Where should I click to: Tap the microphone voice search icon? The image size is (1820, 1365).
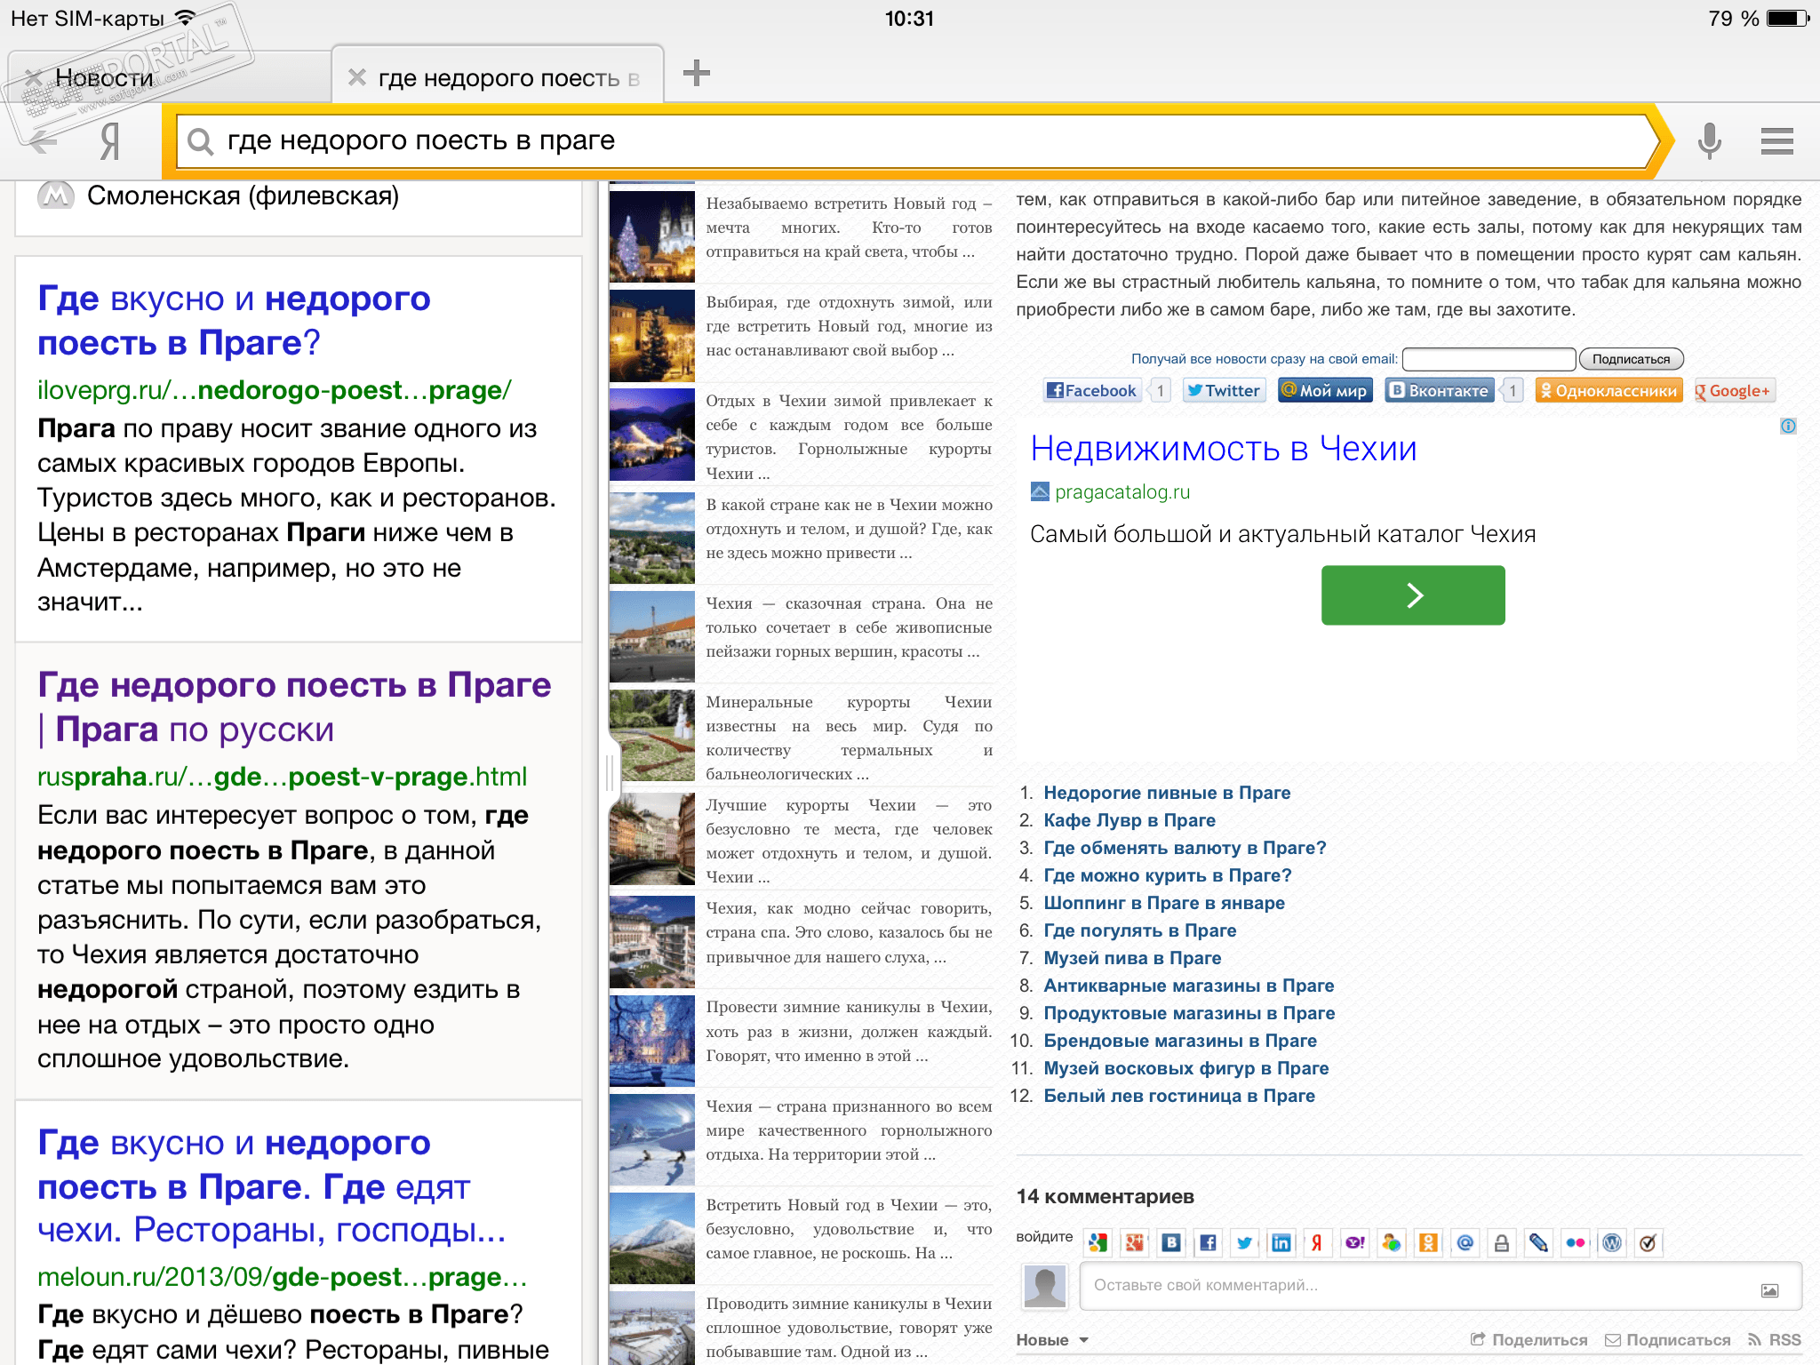point(1709,140)
